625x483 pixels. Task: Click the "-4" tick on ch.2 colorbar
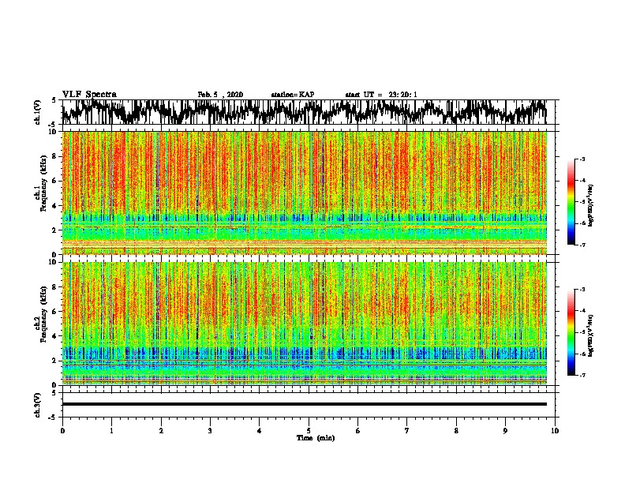[582, 311]
